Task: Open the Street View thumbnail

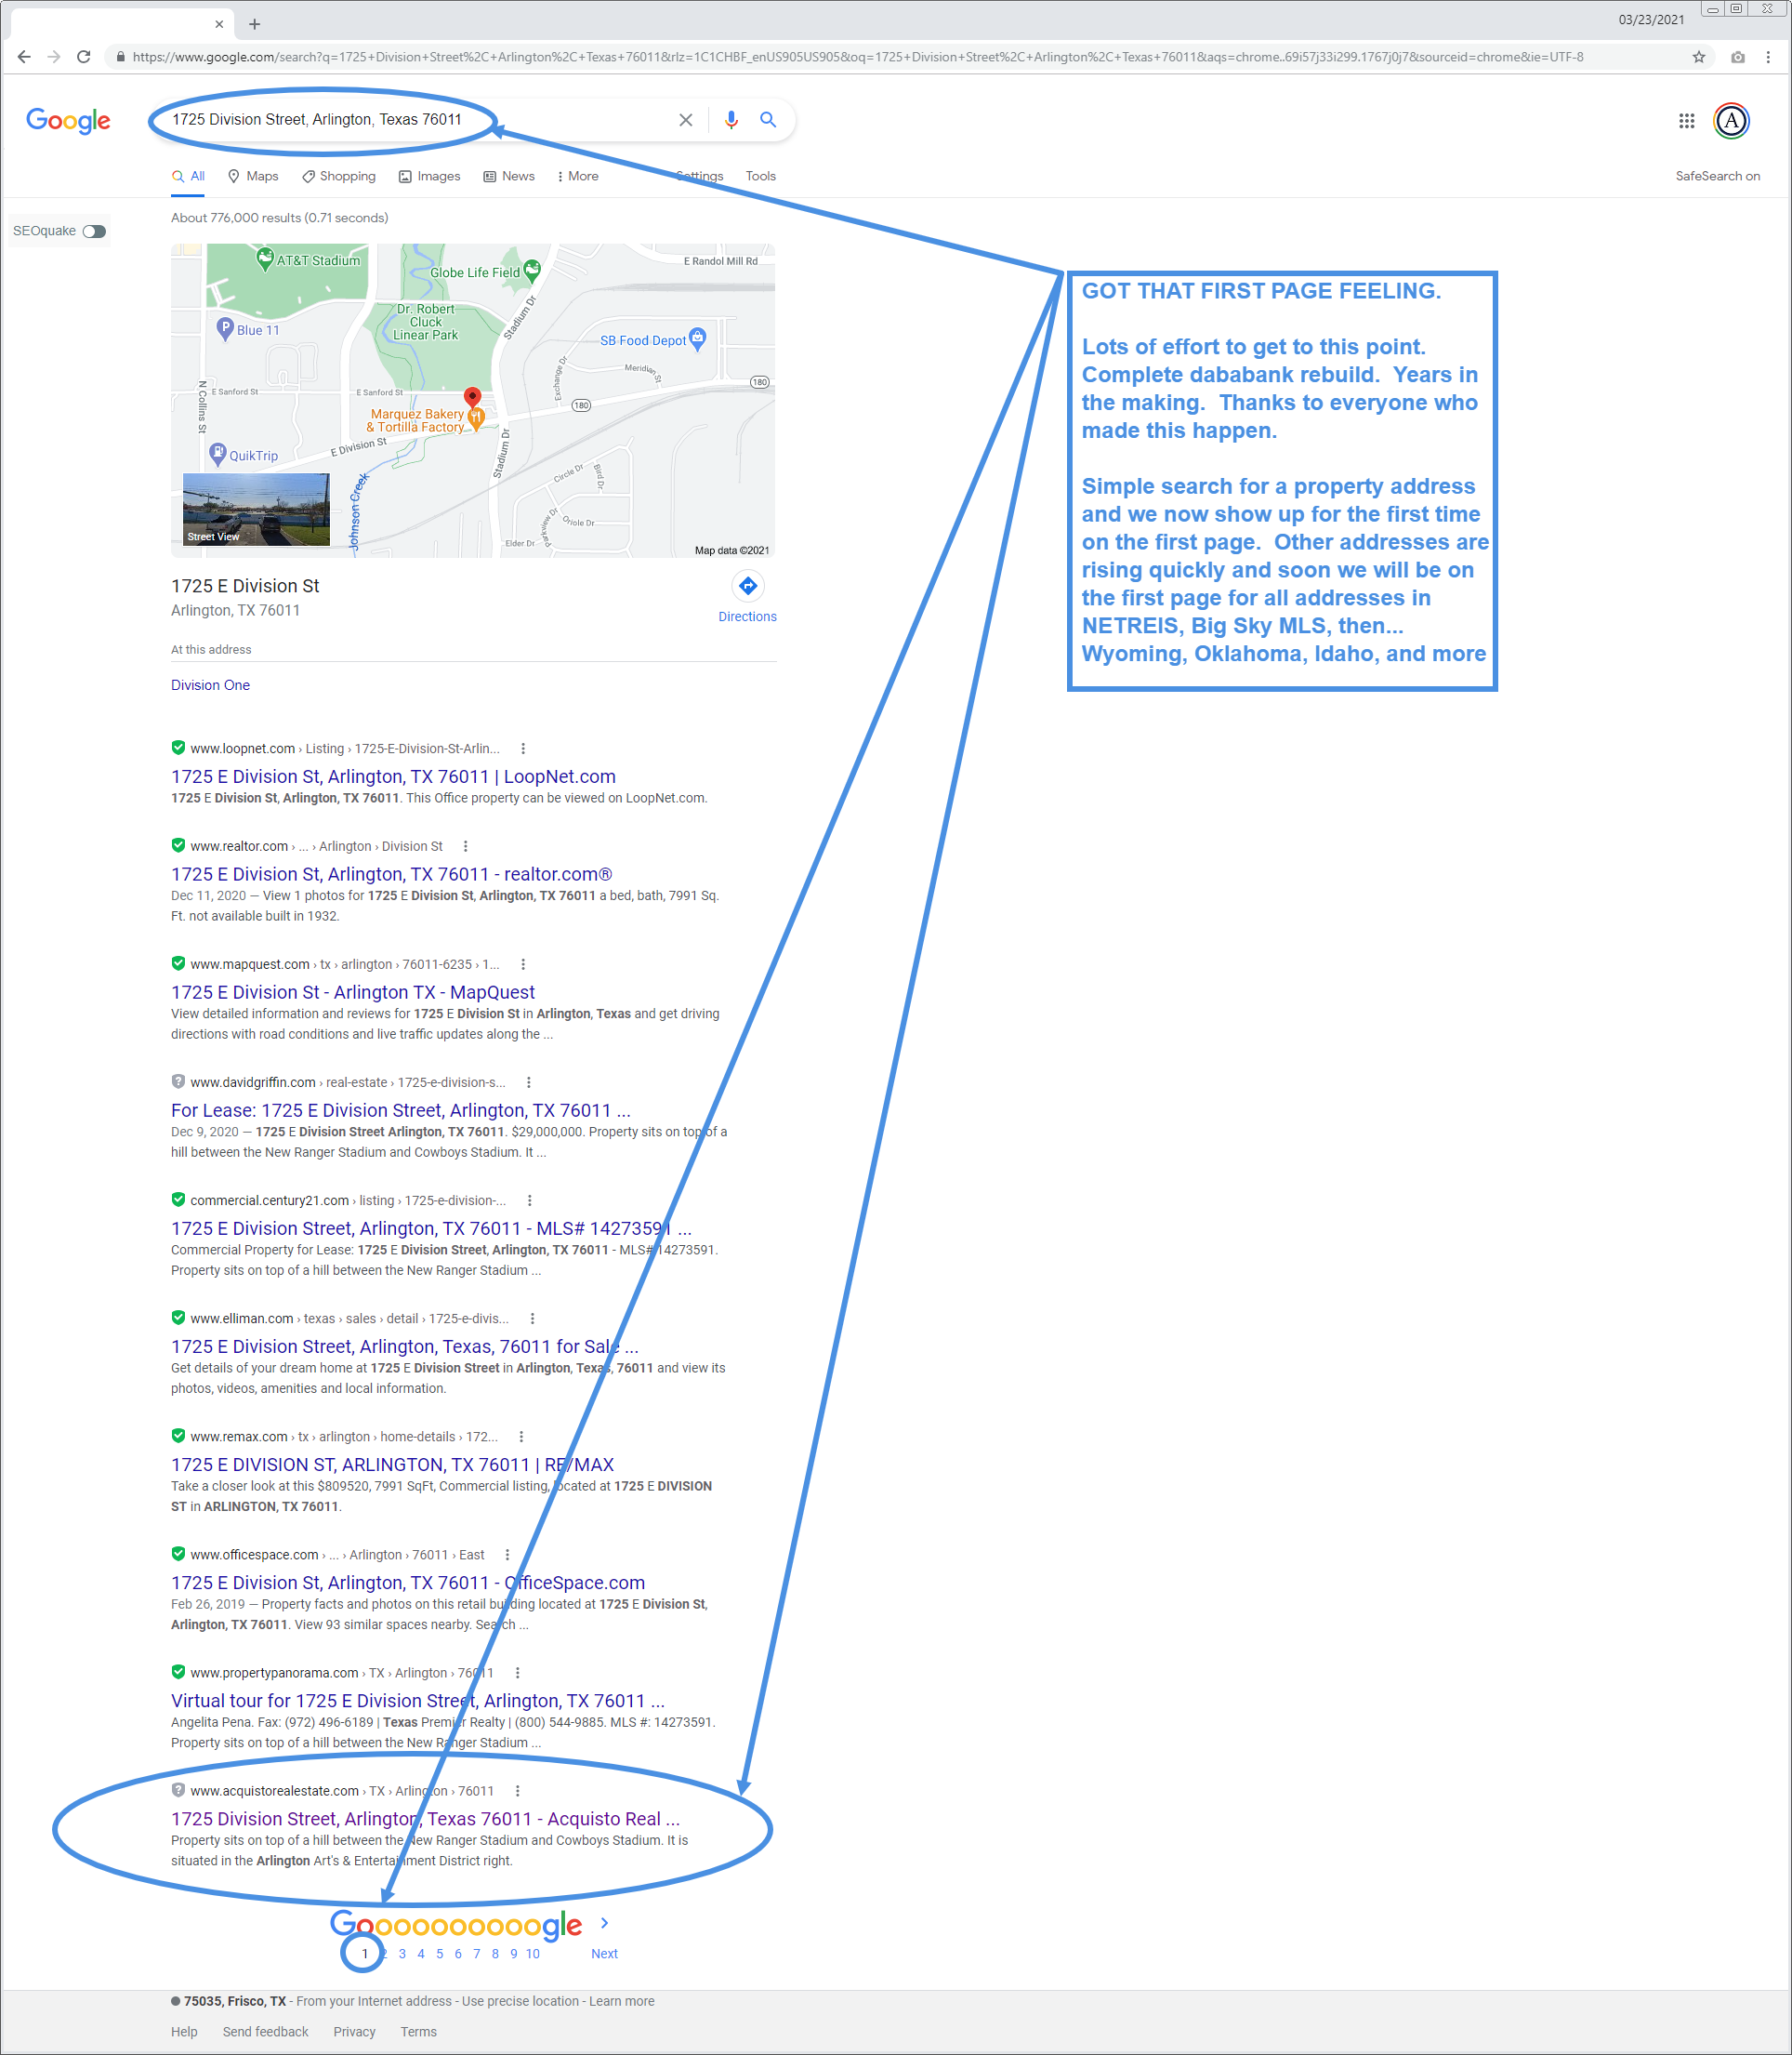Action: pyautogui.click(x=256, y=510)
